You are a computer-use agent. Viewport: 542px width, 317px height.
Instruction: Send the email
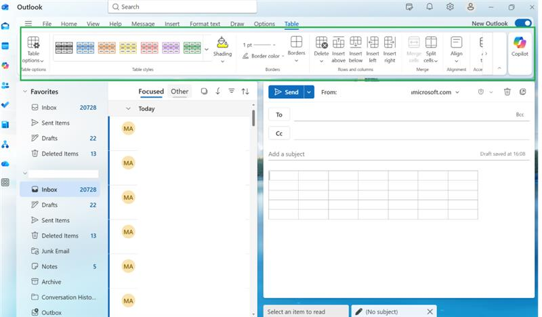click(x=286, y=92)
